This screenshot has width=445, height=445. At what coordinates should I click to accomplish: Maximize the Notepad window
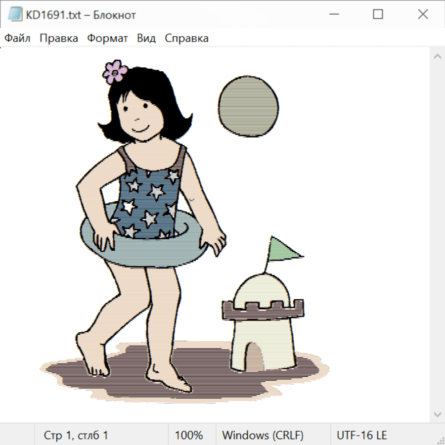tap(378, 15)
